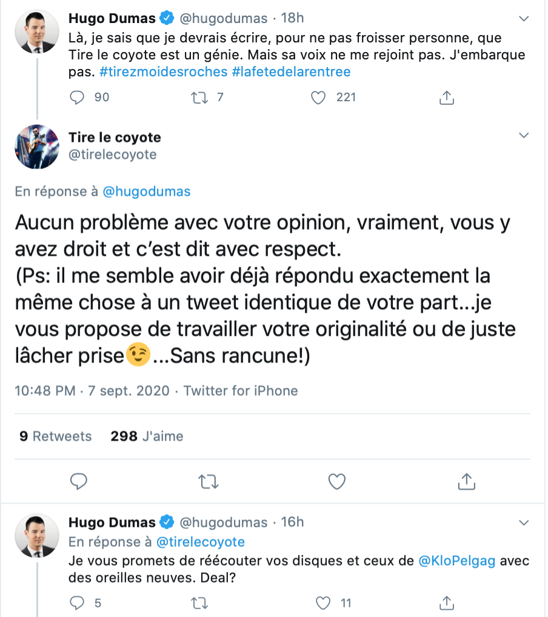Visit @KloPelgag mentioned profile

456,561
